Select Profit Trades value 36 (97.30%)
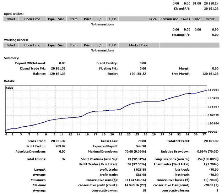222x193 pixels. 137,164
